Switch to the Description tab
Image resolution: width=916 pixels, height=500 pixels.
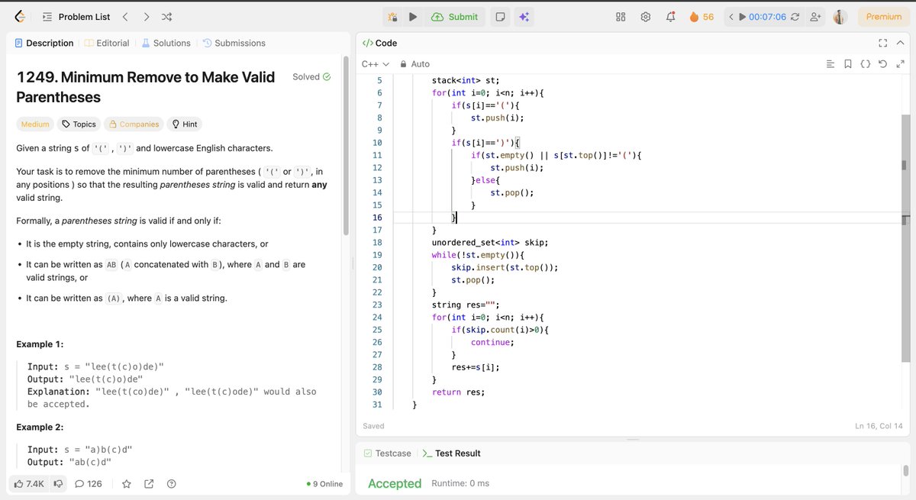click(44, 44)
